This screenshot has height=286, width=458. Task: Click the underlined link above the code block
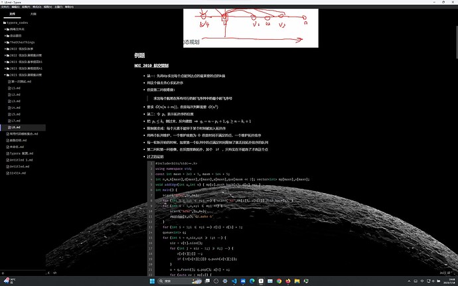(x=155, y=157)
